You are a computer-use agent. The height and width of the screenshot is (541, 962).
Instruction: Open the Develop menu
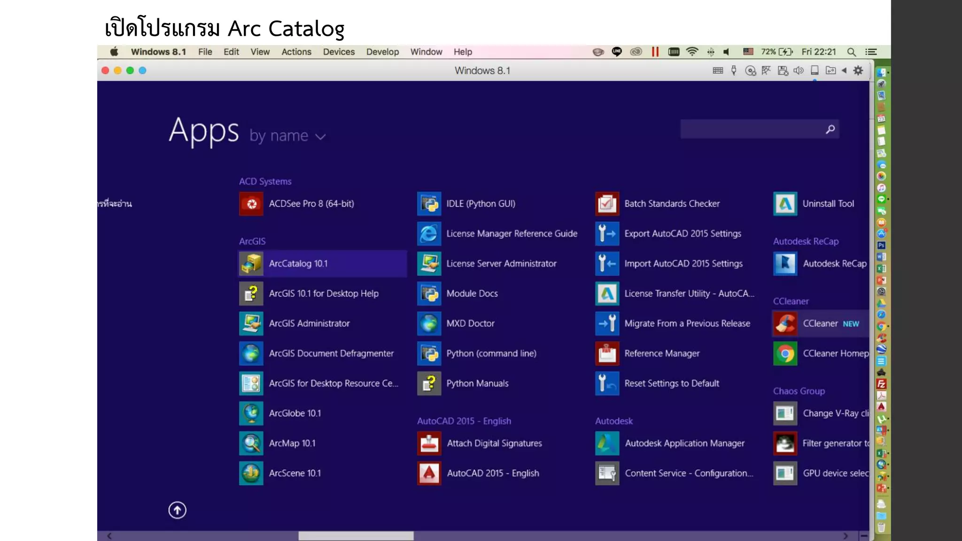[382, 52]
